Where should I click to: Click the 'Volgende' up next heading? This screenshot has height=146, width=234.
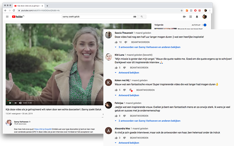pyautogui.click(x=159, y=25)
